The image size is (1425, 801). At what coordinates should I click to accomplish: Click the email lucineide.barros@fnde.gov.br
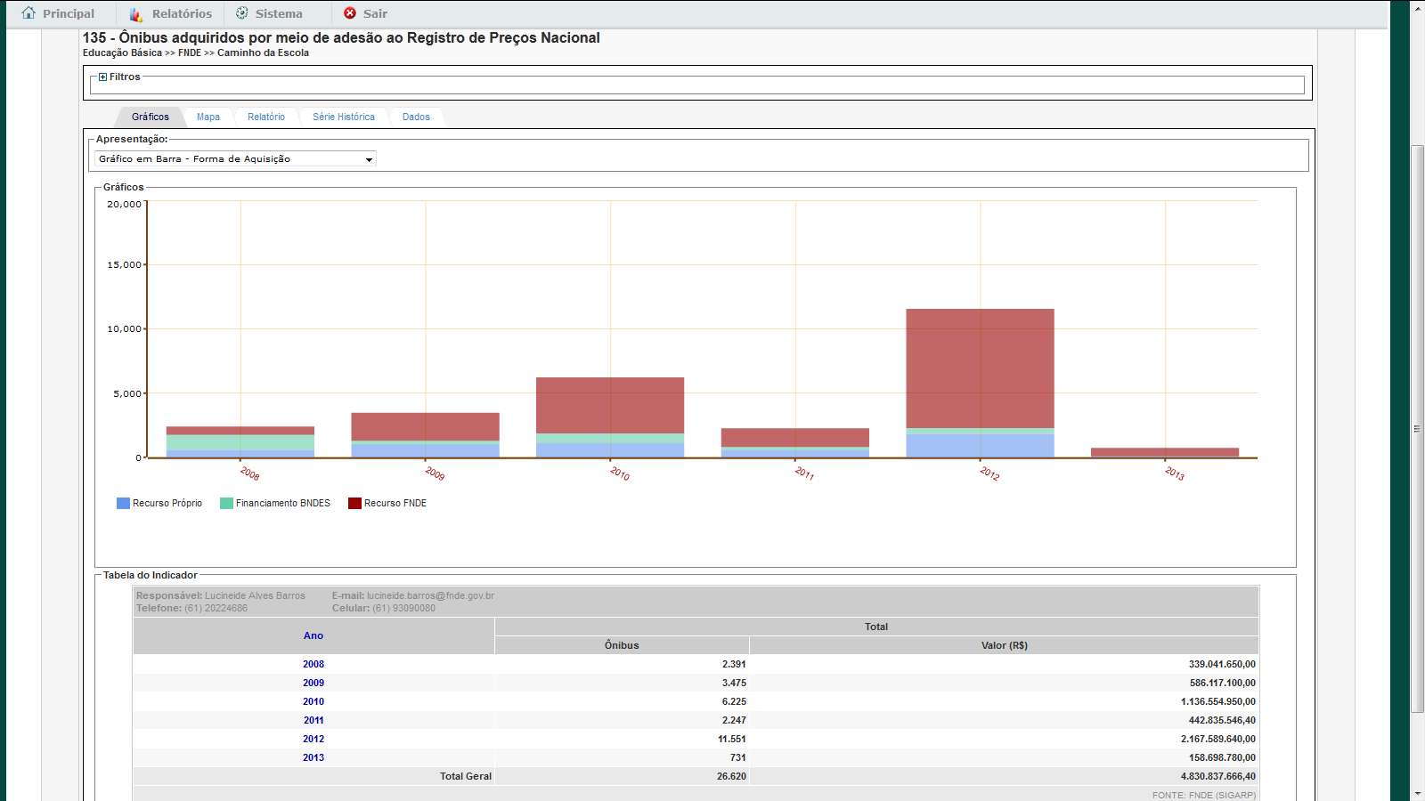[x=430, y=595]
